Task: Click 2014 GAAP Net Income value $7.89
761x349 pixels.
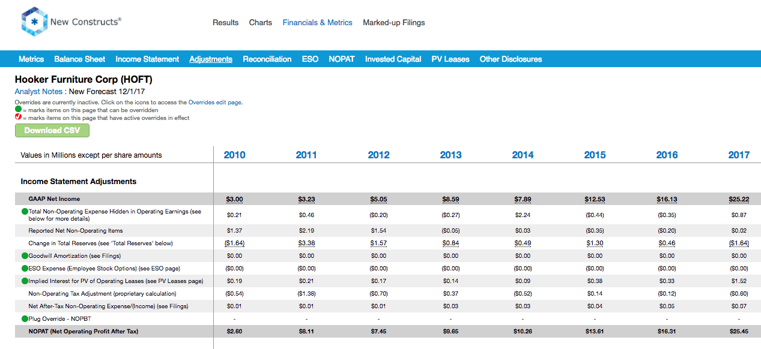Action: click(523, 199)
